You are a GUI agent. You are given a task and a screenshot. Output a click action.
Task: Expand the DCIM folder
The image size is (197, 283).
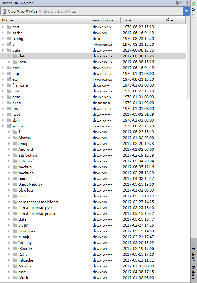9,225
